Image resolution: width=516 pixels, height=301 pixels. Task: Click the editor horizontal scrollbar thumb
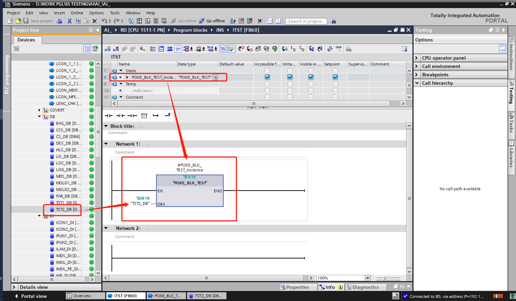tap(206, 278)
